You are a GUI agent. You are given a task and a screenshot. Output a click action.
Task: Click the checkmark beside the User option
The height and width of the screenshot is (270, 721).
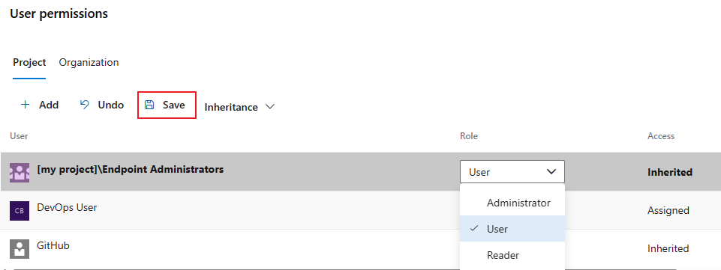pyautogui.click(x=474, y=228)
